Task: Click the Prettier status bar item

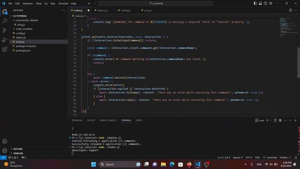Action: 285,158
